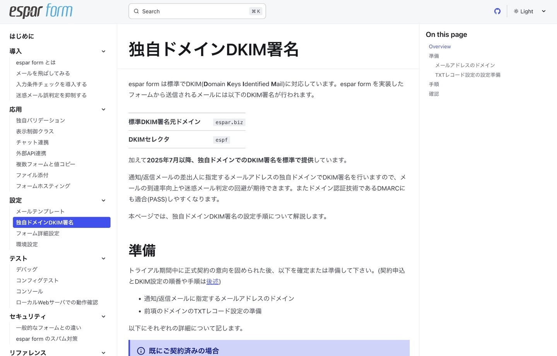Screen dimensions: 557x356
Task: Click the セキュリティ section label
Action: 27,317
